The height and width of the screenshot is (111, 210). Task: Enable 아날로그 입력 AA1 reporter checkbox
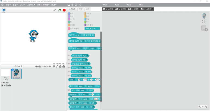coord(69,64)
